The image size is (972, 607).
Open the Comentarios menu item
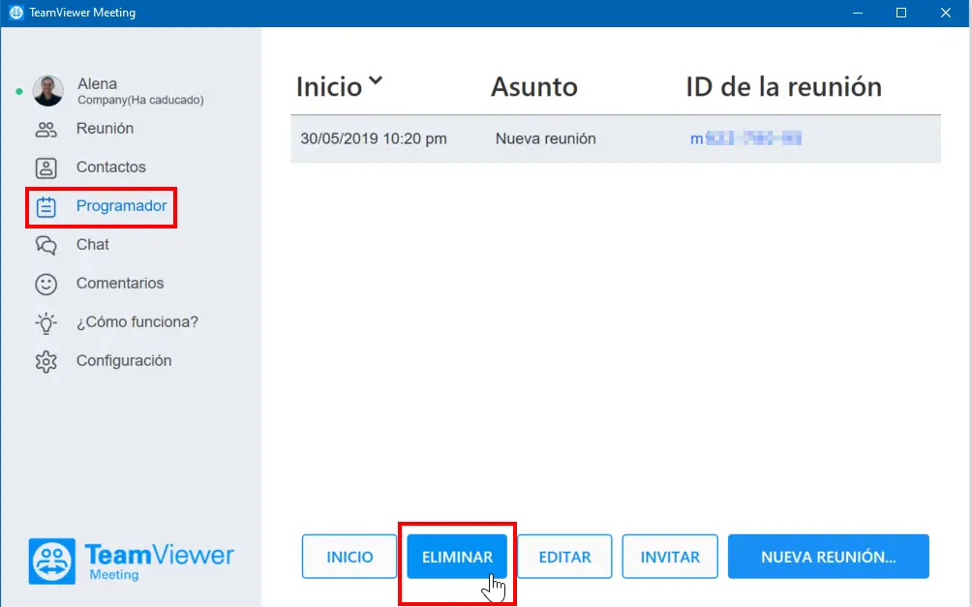point(120,284)
